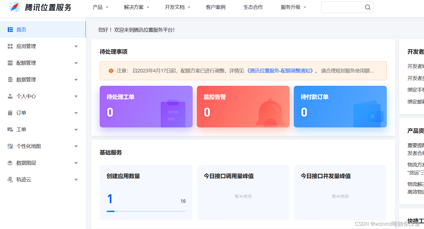Click the 个性化地图 map icon
Screen dimensions: 424x229
(x=10, y=146)
